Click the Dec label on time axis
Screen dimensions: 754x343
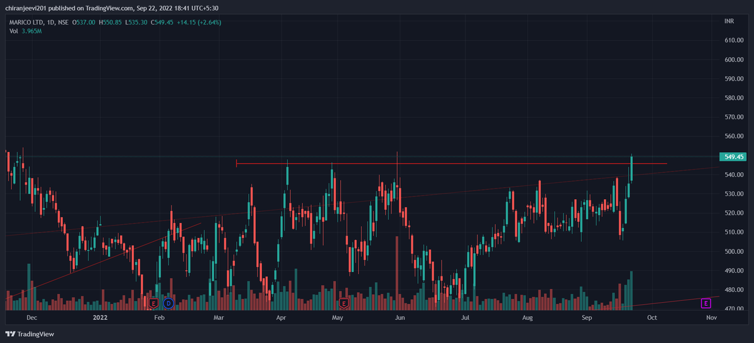pyautogui.click(x=31, y=318)
